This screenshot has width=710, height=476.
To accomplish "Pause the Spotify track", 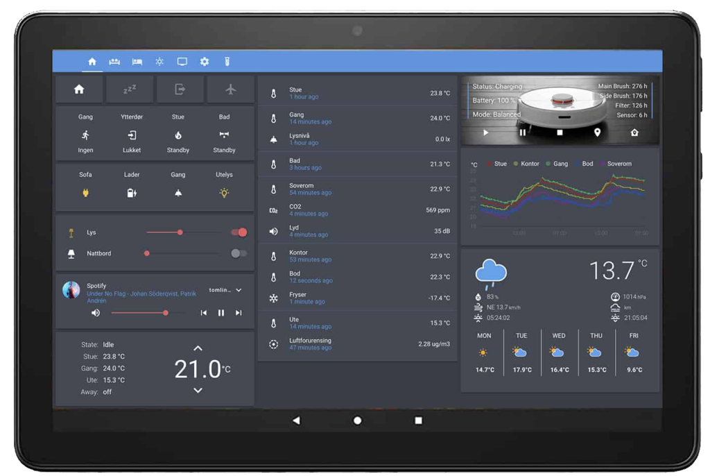I will coord(221,313).
